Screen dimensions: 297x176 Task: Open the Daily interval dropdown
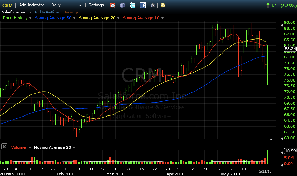[80, 5]
